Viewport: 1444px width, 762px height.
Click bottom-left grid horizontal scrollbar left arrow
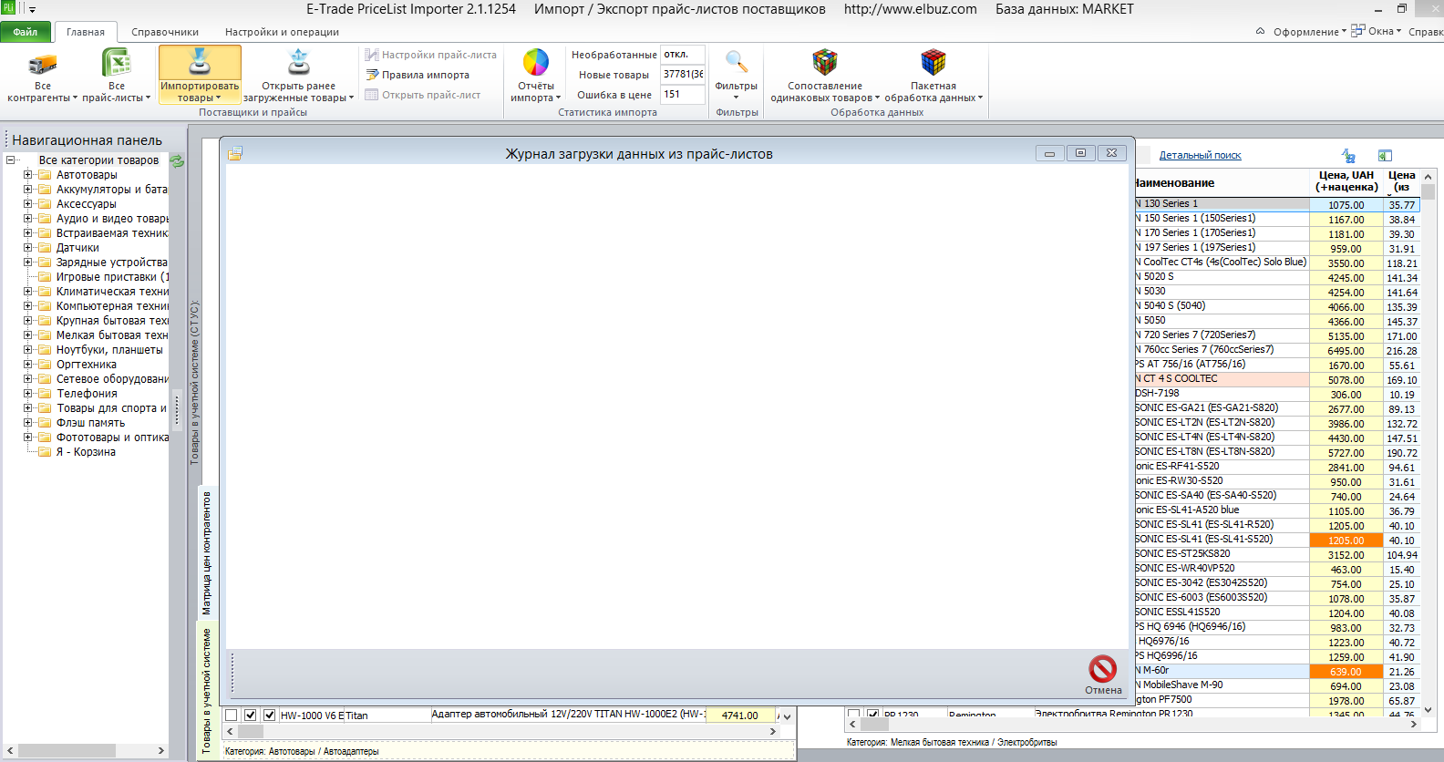coord(230,731)
